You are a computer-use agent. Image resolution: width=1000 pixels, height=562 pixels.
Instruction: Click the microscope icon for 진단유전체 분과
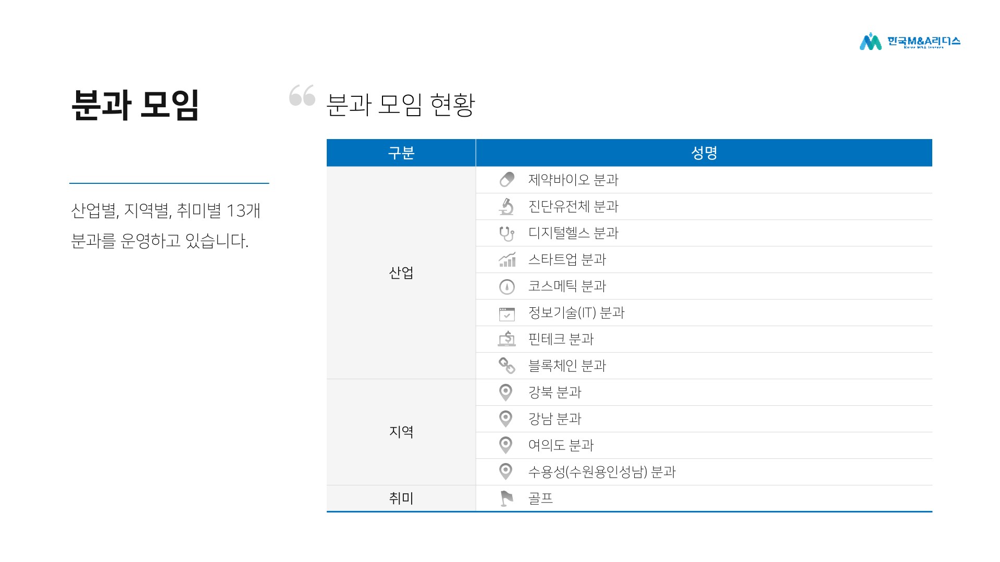pos(506,206)
